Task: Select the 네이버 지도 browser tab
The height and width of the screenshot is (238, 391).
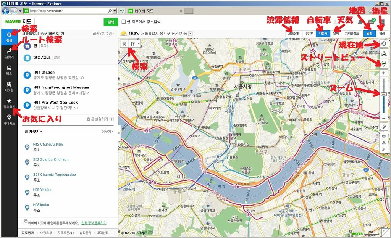Action: tap(156, 11)
